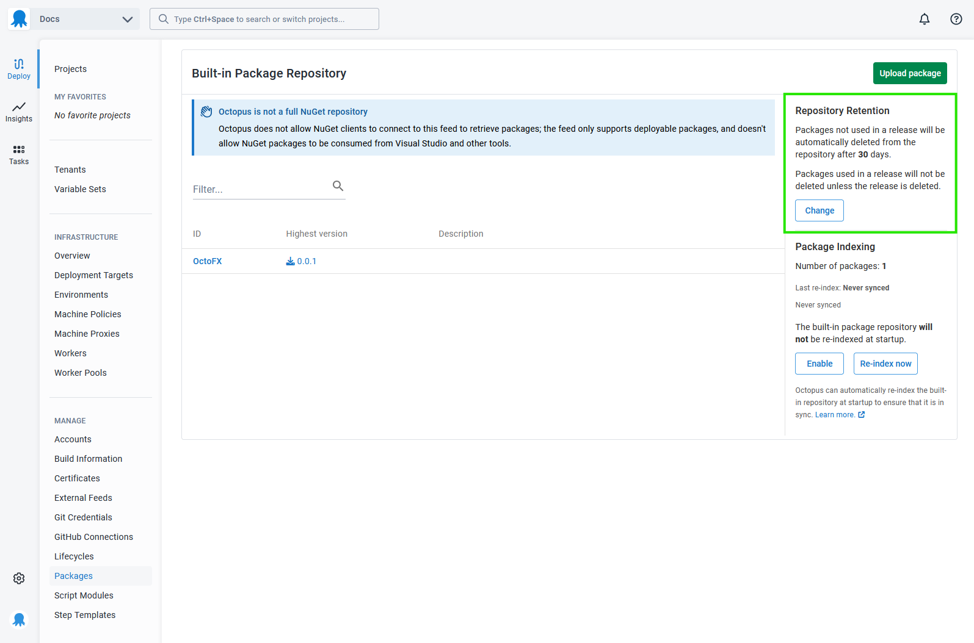Click Change under Repository Retention

(x=820, y=210)
